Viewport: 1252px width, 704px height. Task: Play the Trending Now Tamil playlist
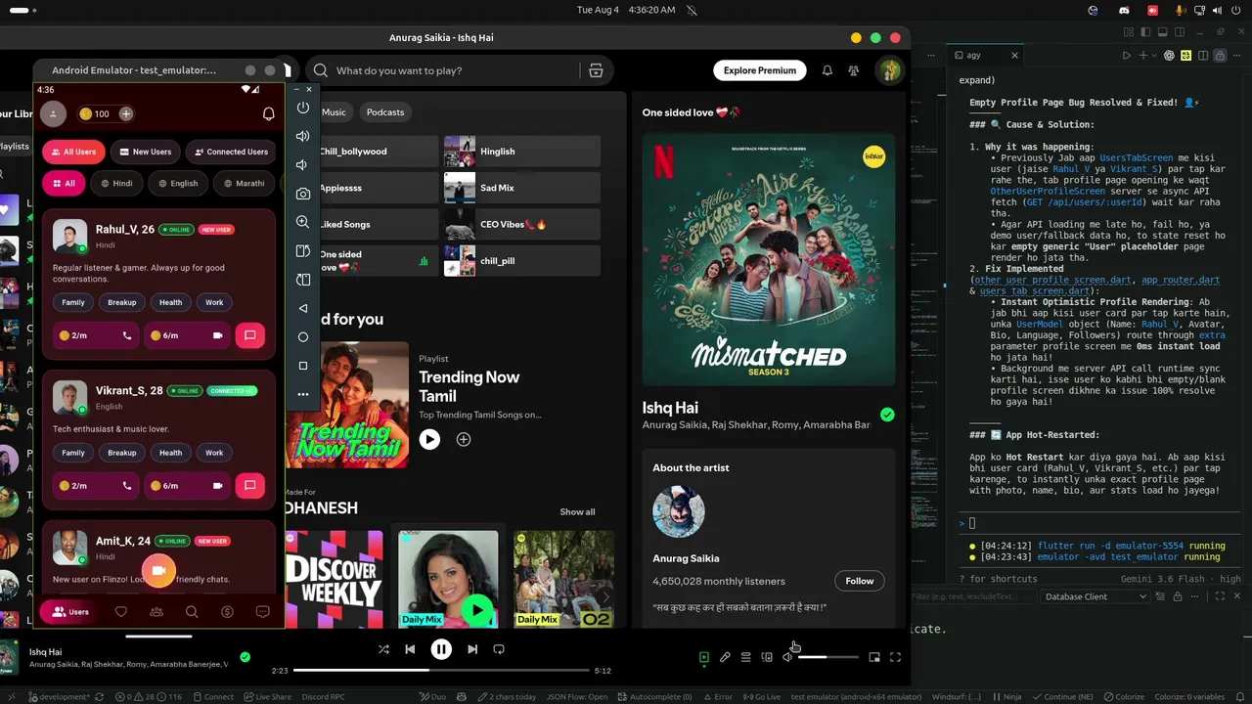[x=429, y=440]
